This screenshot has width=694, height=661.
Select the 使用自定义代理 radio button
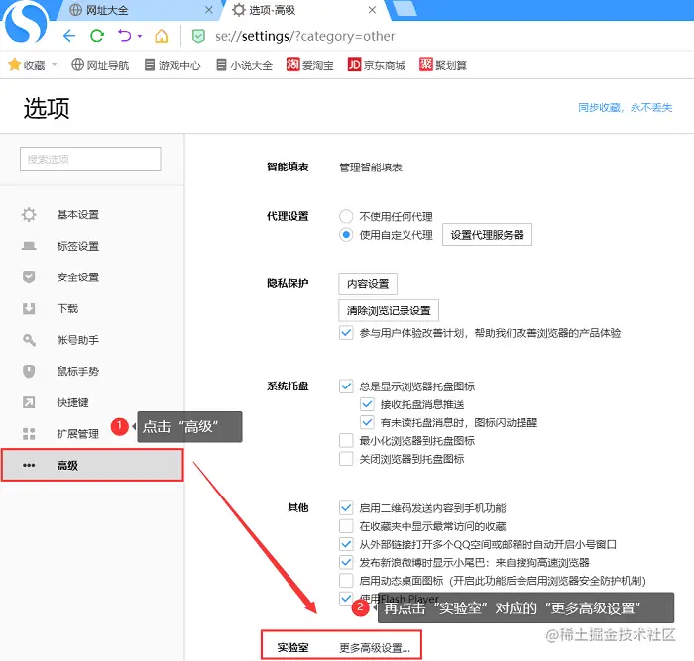click(346, 235)
